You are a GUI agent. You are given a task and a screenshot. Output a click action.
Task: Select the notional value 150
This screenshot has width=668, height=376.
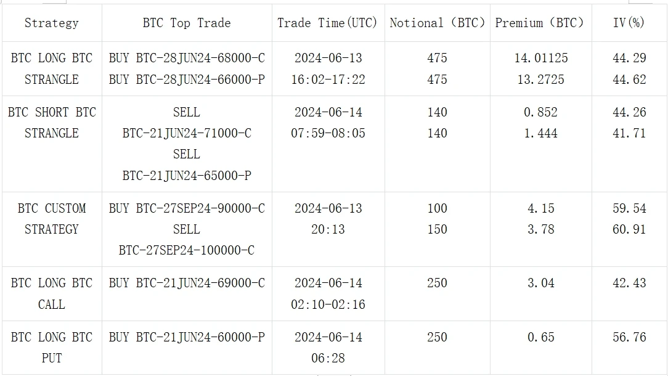coord(437,229)
